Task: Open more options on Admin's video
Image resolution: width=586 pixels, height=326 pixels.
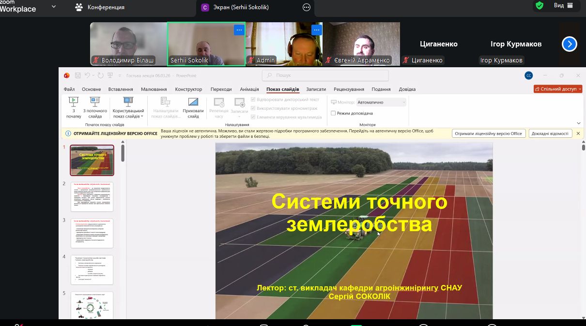Action: 316,30
